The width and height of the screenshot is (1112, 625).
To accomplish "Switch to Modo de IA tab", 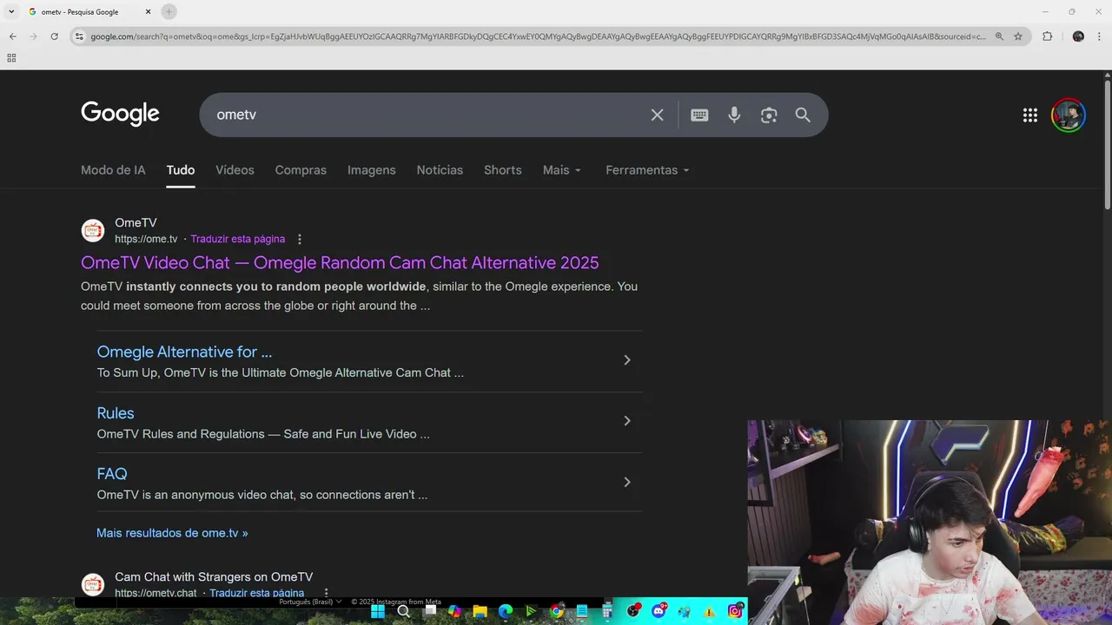I will [113, 170].
